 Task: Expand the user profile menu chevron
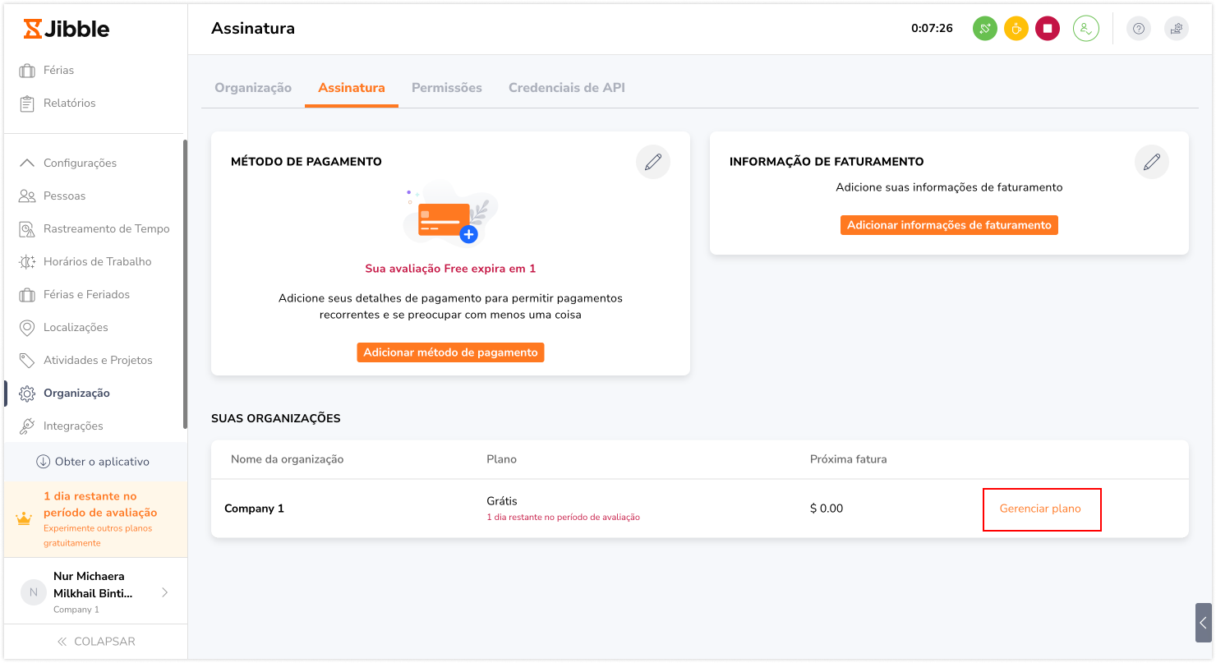coord(165,592)
